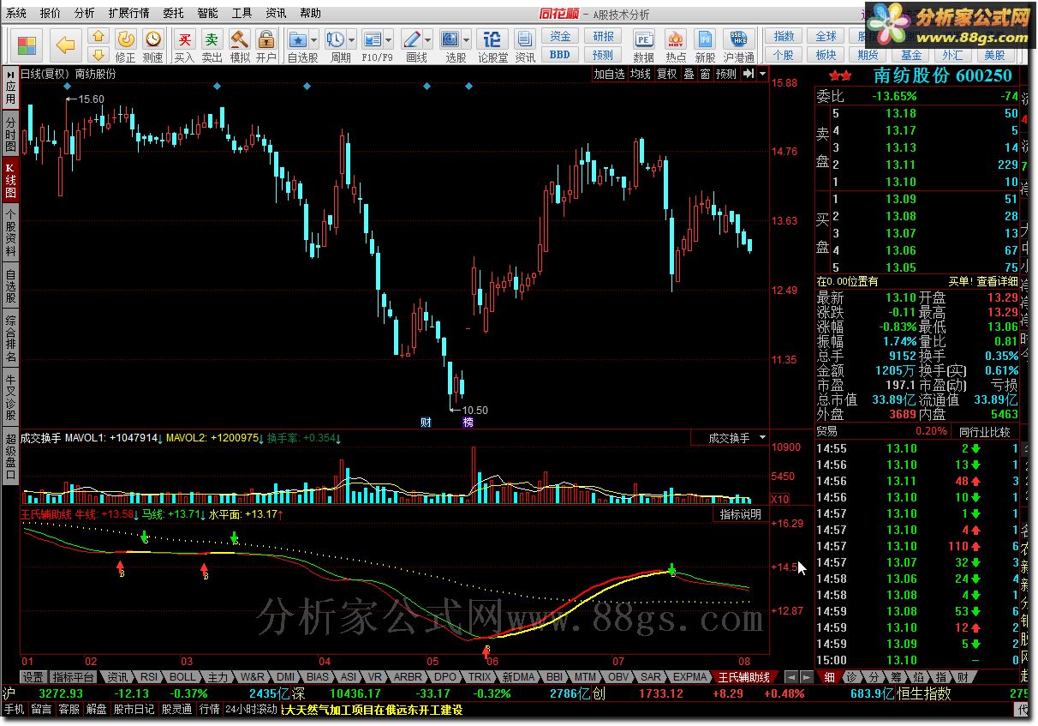Expand the F10/F9 dropdown arrow
Image resolution: width=1038 pixels, height=726 pixels.
click(390, 40)
